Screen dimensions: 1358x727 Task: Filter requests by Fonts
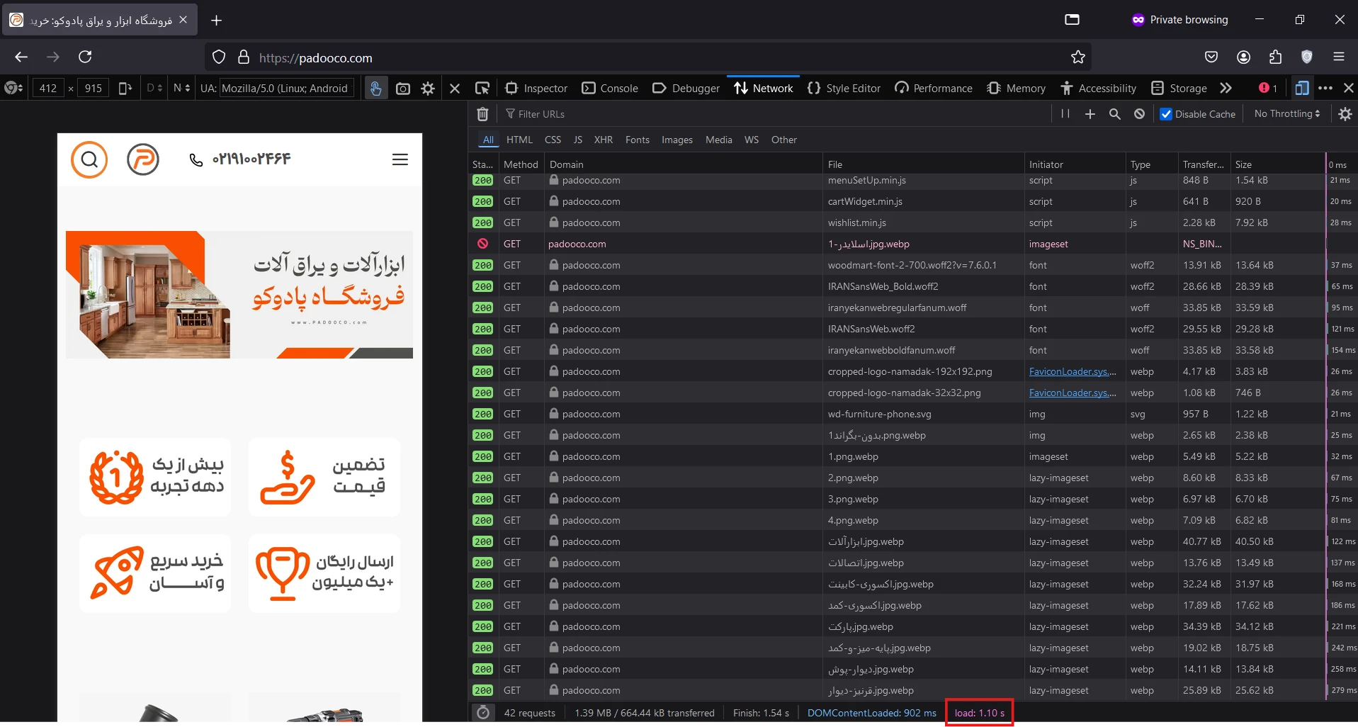point(638,140)
